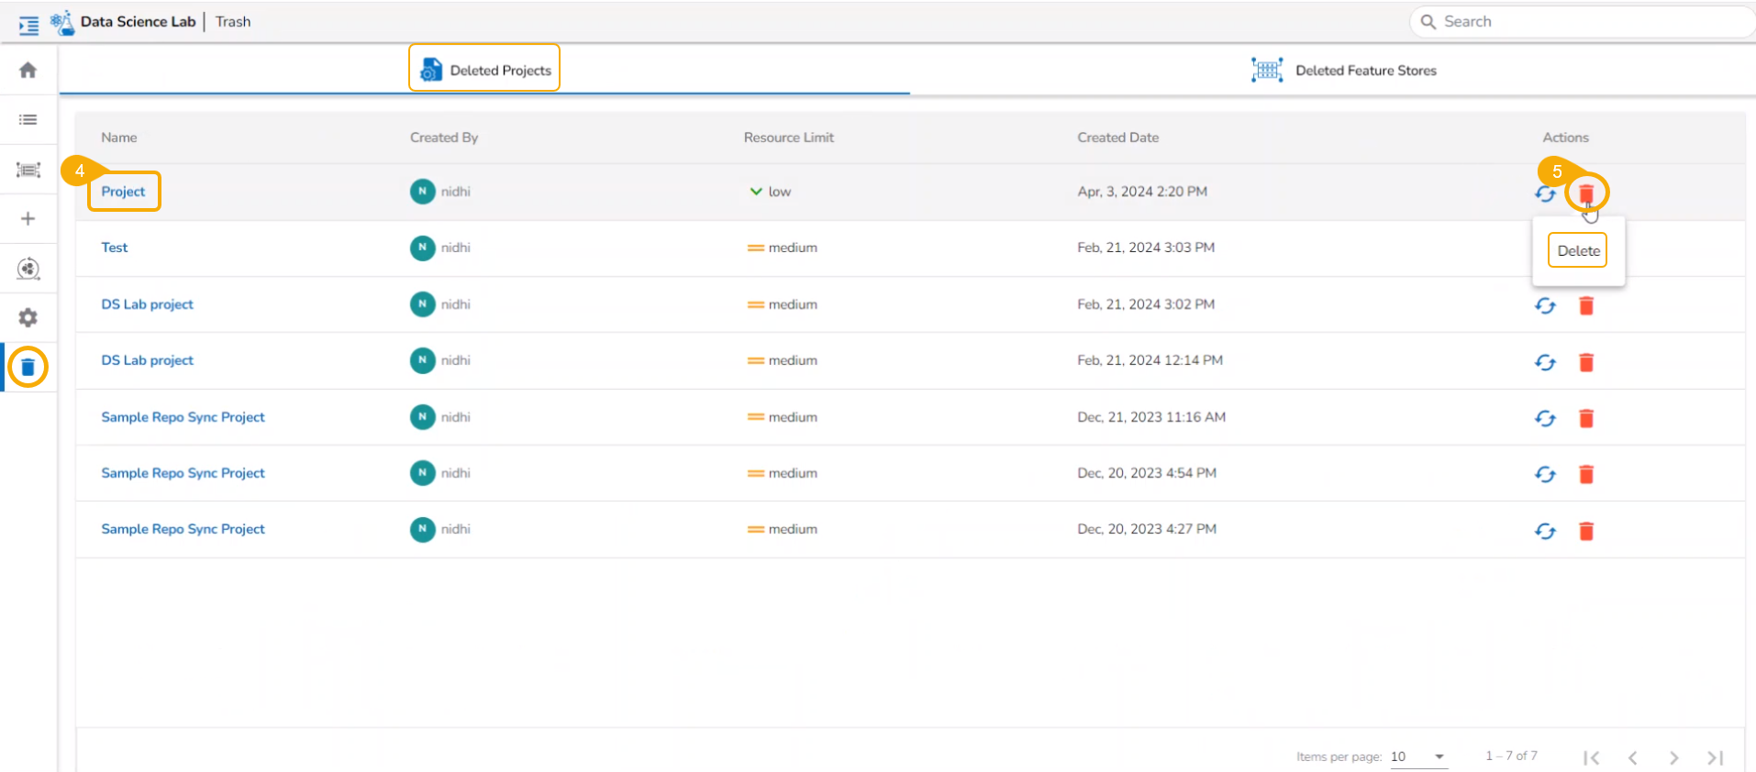This screenshot has height=772, width=1756.
Task: Click the plus Create icon in sidebar
Action: (x=28, y=218)
